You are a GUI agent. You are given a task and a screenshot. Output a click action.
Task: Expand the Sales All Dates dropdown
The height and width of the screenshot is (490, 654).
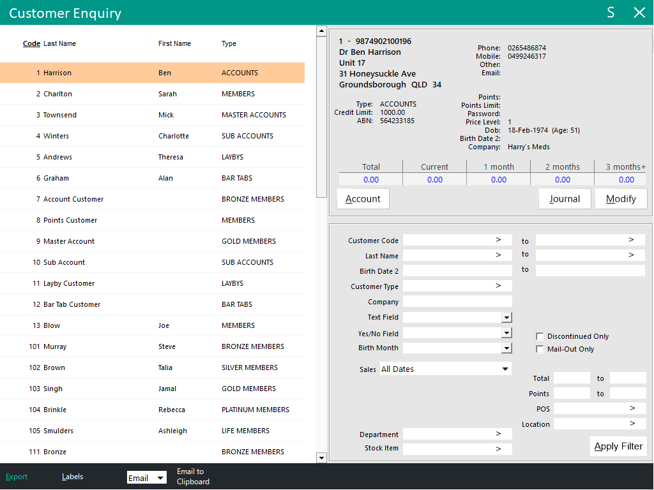506,369
